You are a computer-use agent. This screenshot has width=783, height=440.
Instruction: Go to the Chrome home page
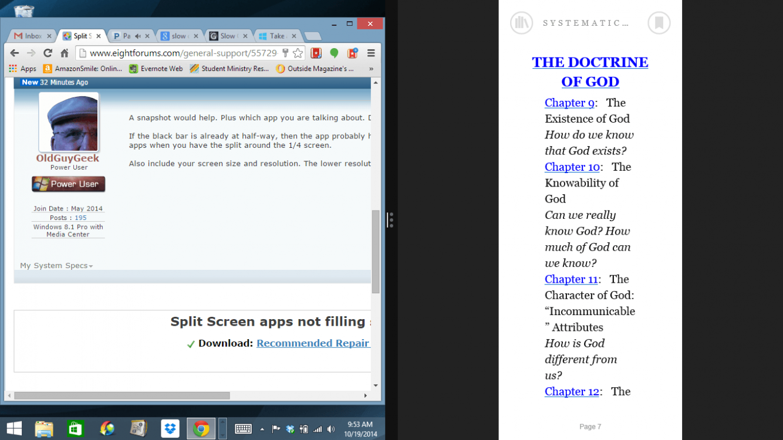coord(65,53)
